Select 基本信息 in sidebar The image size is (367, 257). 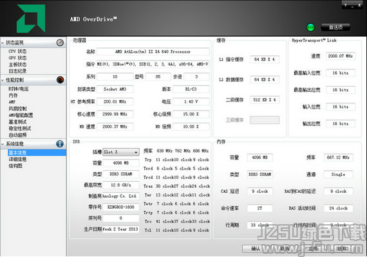[x=37, y=152]
